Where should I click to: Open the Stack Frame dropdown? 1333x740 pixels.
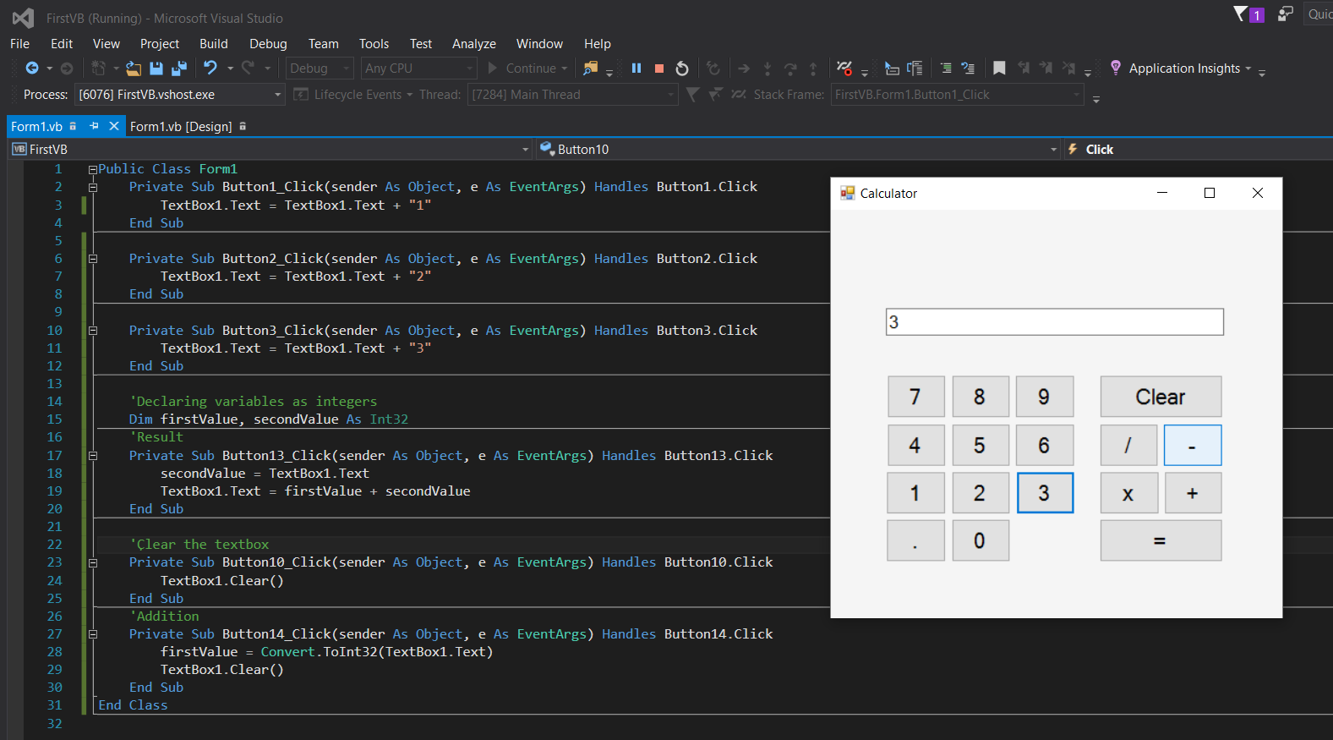pyautogui.click(x=957, y=95)
